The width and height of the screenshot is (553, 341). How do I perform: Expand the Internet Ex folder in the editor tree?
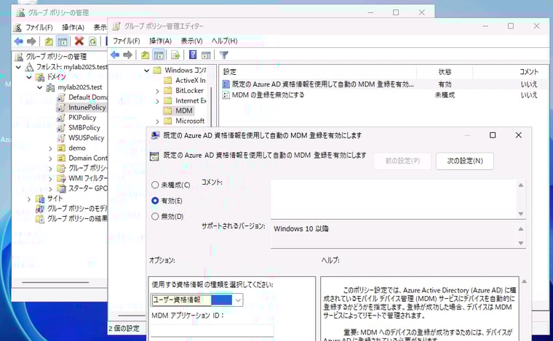(x=157, y=102)
